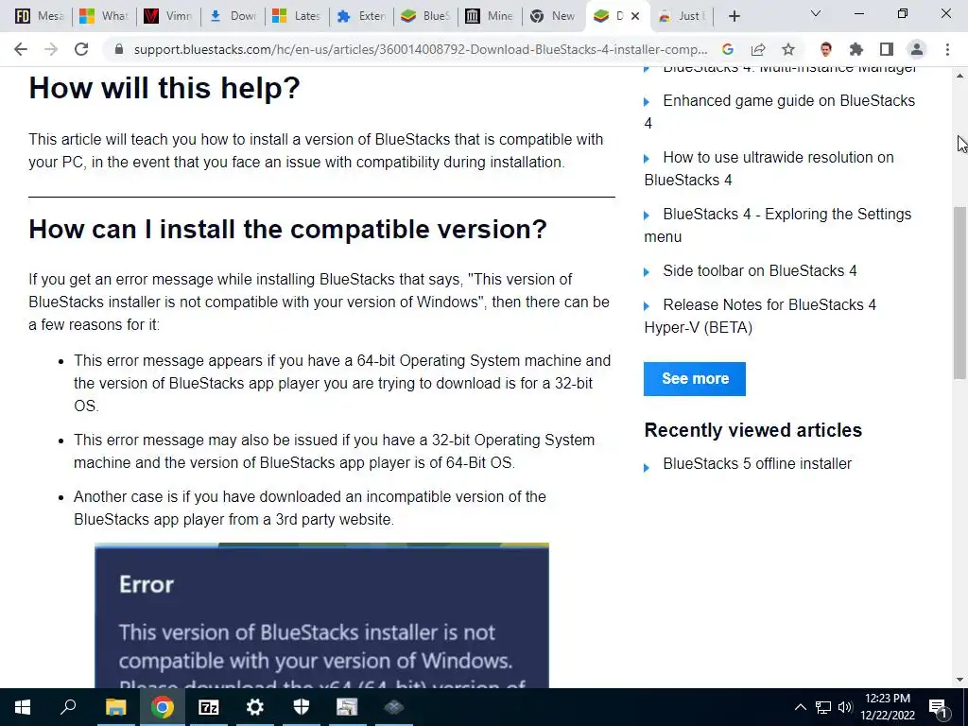The width and height of the screenshot is (968, 726).
Task: Click the page vertical scrollbar thumb
Action: pos(959,293)
